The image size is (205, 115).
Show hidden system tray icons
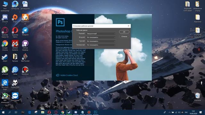(x=169, y=112)
